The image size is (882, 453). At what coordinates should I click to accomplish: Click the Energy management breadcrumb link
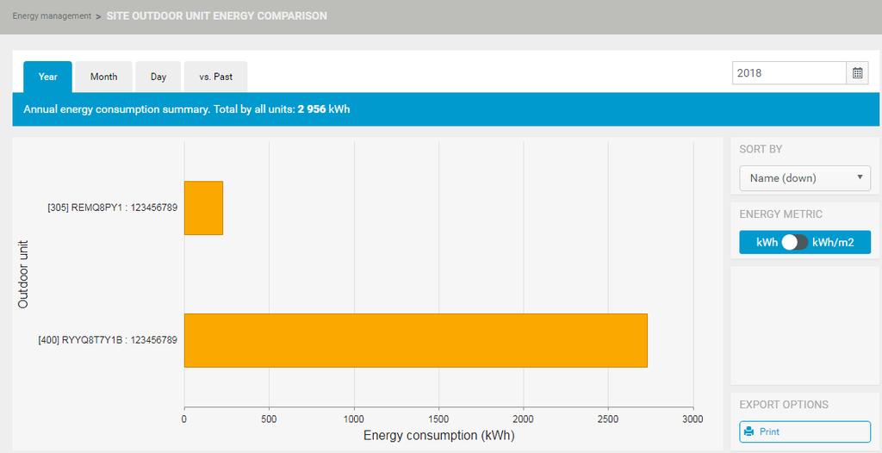(52, 16)
